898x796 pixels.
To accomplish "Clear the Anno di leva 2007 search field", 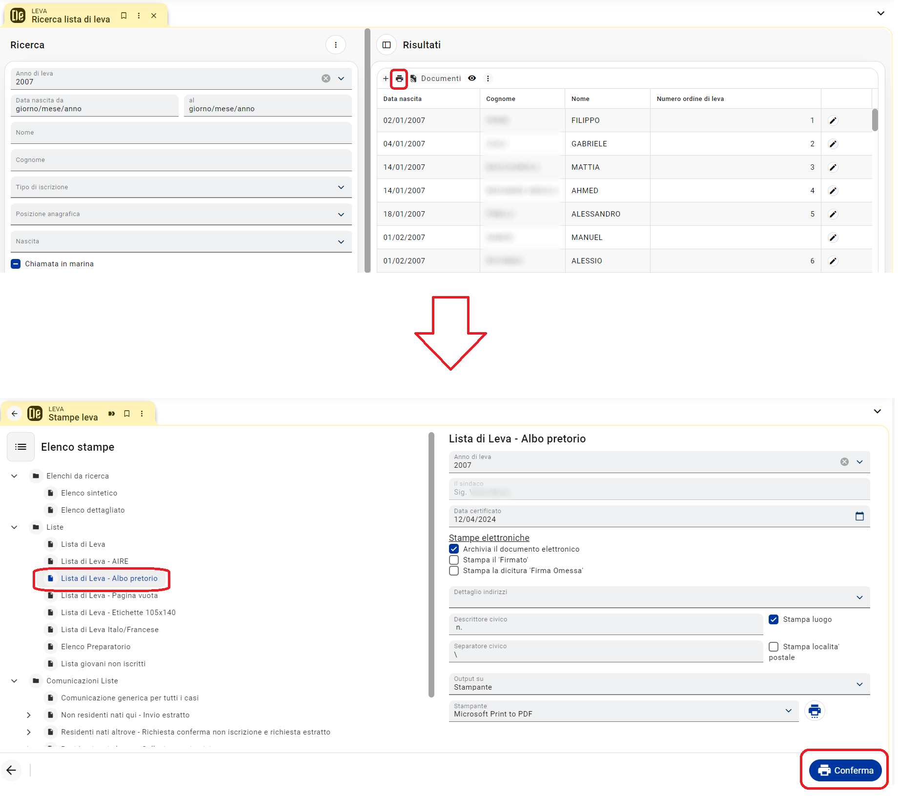I will tap(326, 79).
